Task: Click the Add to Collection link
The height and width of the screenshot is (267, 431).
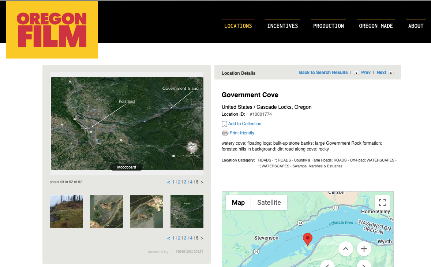Action: click(x=245, y=124)
